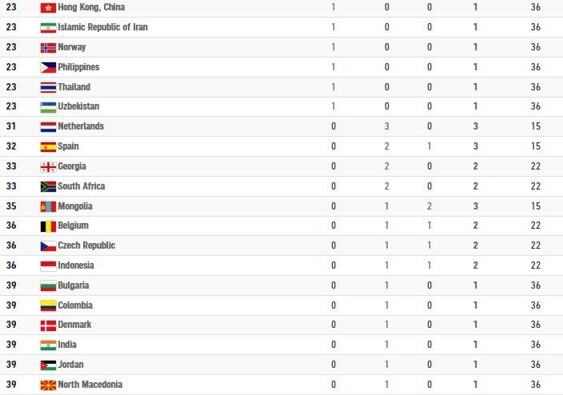Click the Norway flag icon

click(48, 47)
